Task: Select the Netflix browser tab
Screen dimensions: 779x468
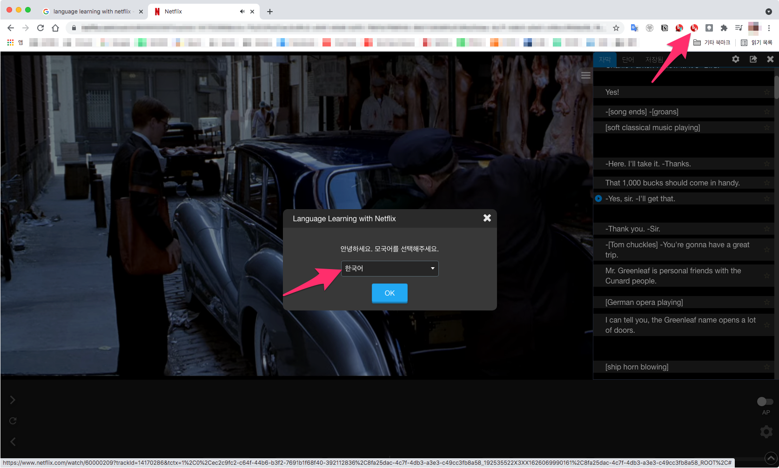Action: 203,12
